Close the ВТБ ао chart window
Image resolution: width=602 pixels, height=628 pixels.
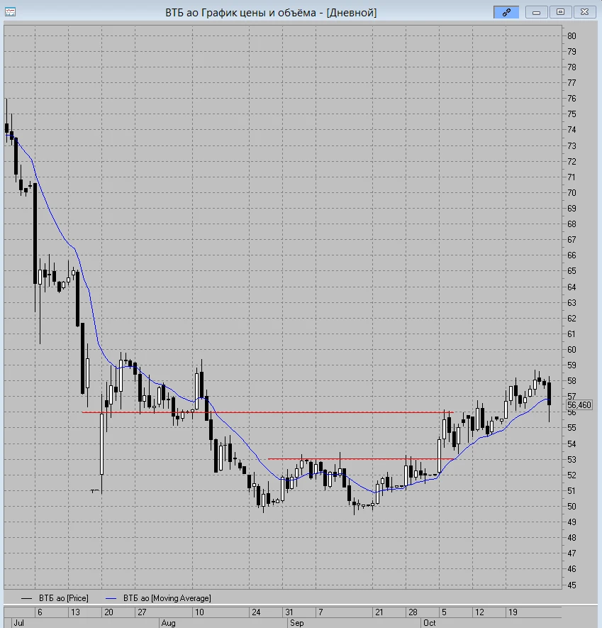point(584,12)
